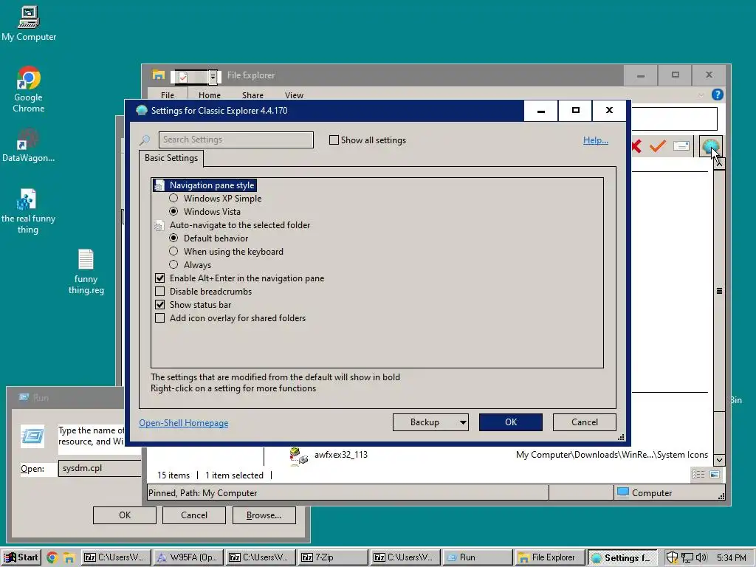756x567 pixels.
Task: Click the network tray icon
Action: (x=687, y=558)
